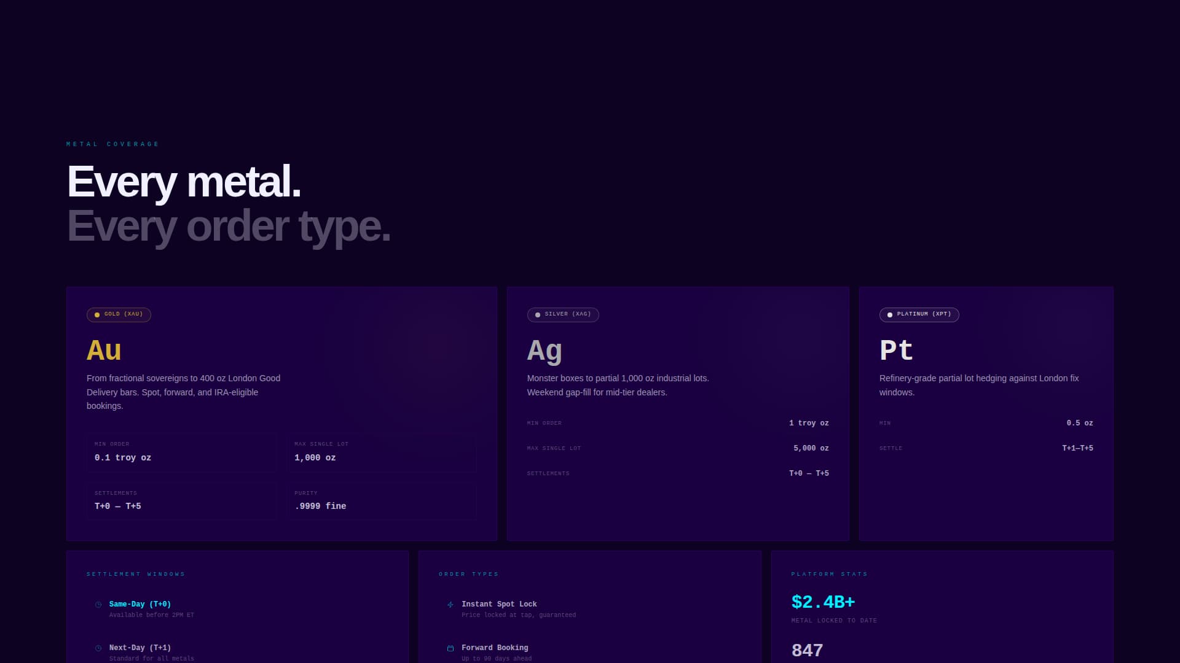Click the silver SETTLEMENTS label
Screen dimensions: 1180x663
pos(548,474)
